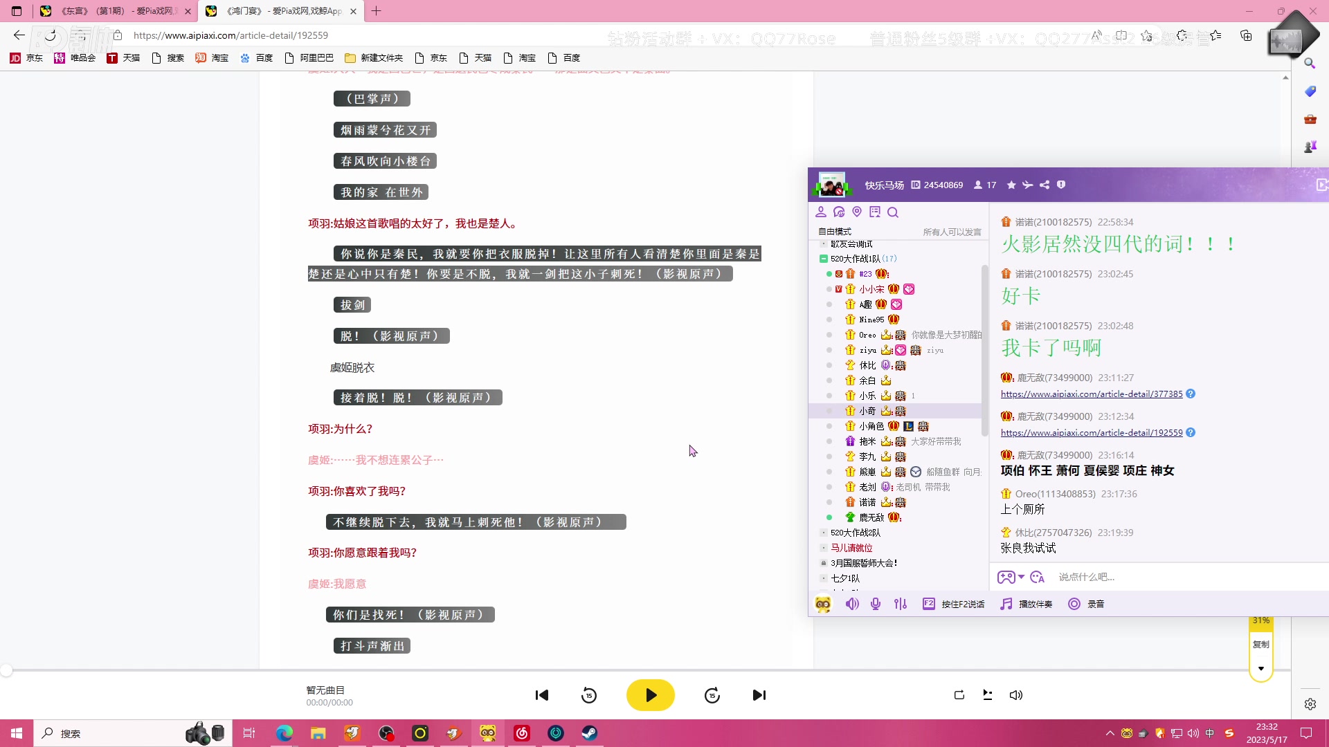Screen dimensions: 1329x747
Task: Skip to next track
Action: (759, 695)
